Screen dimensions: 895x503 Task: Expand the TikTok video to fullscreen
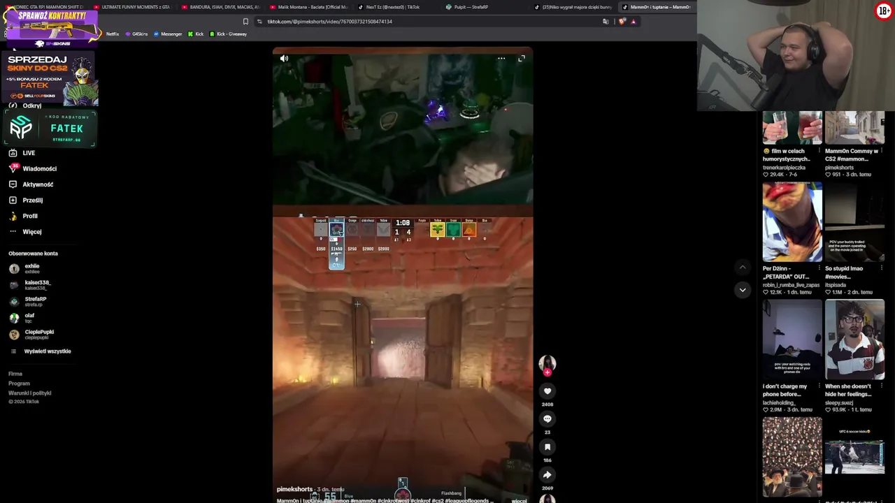522,59
